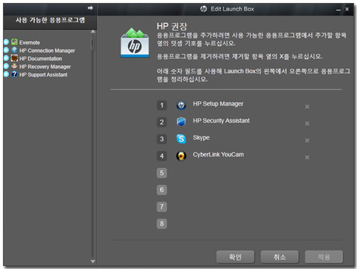Select HP Support Assistant label
Image resolution: width=357 pixels, height=269 pixels.
pos(43,75)
